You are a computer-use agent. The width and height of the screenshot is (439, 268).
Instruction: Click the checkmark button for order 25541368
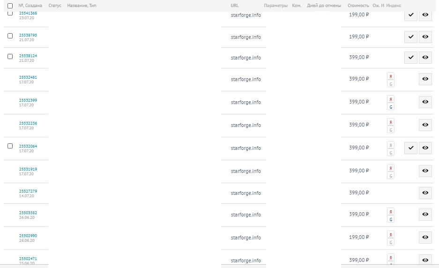click(411, 15)
